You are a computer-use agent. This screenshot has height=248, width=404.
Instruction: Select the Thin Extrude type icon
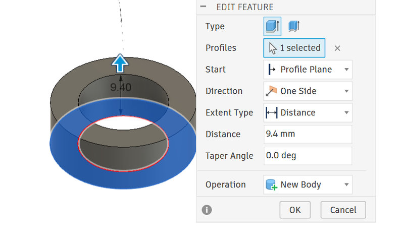294,26
